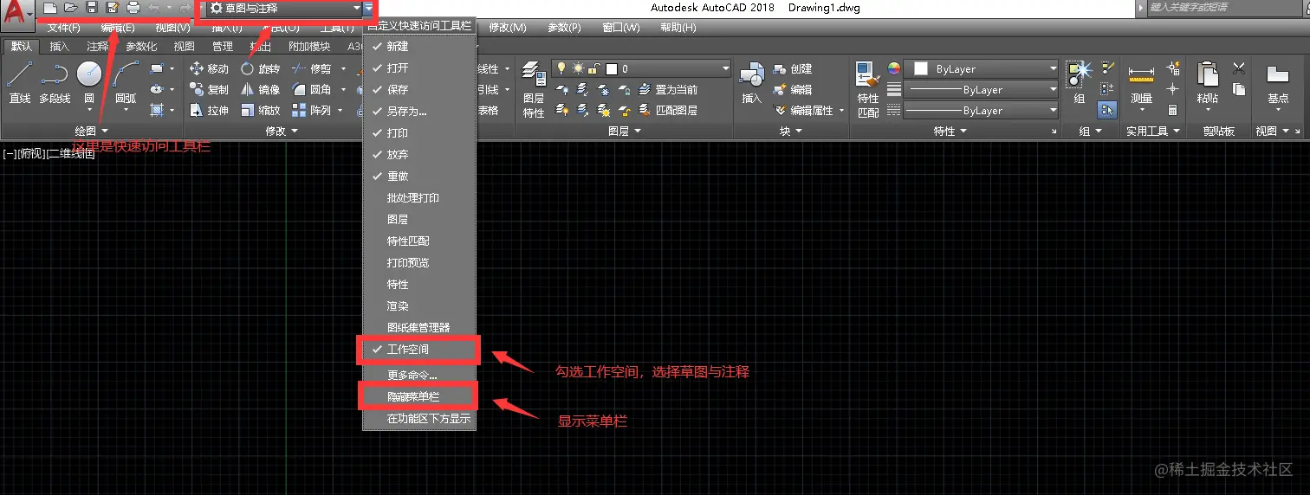Uncheck 打开 in the customize menu

[x=419, y=67]
